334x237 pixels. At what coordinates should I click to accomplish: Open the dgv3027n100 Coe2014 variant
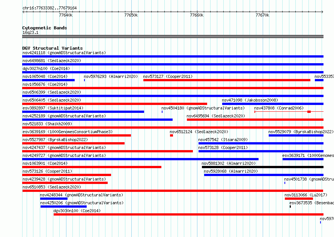[46, 68]
